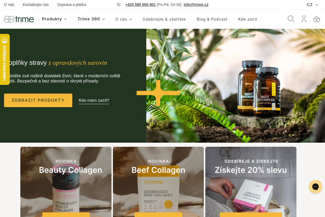
Task: Select Kde začít in navigation
Action: (x=248, y=19)
